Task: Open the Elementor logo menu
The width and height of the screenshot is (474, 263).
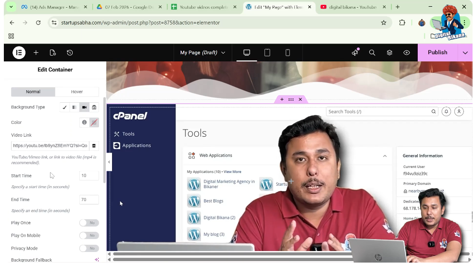Action: click(x=19, y=53)
